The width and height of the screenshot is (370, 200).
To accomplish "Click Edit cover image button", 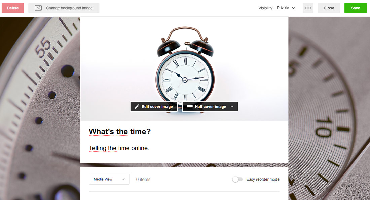I will pyautogui.click(x=154, y=107).
